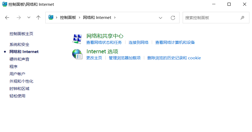Click the search magnifier icon

click(242, 18)
